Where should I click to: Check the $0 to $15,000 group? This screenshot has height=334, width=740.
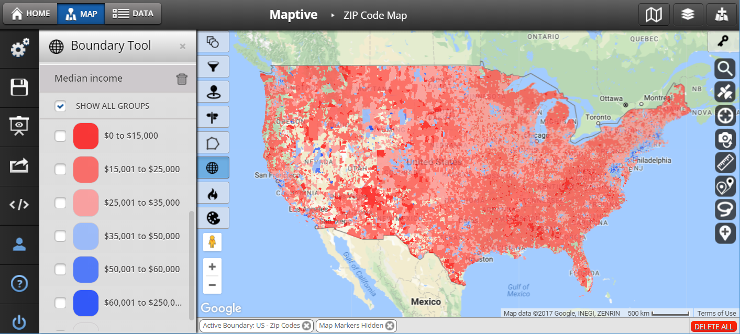pyautogui.click(x=61, y=136)
